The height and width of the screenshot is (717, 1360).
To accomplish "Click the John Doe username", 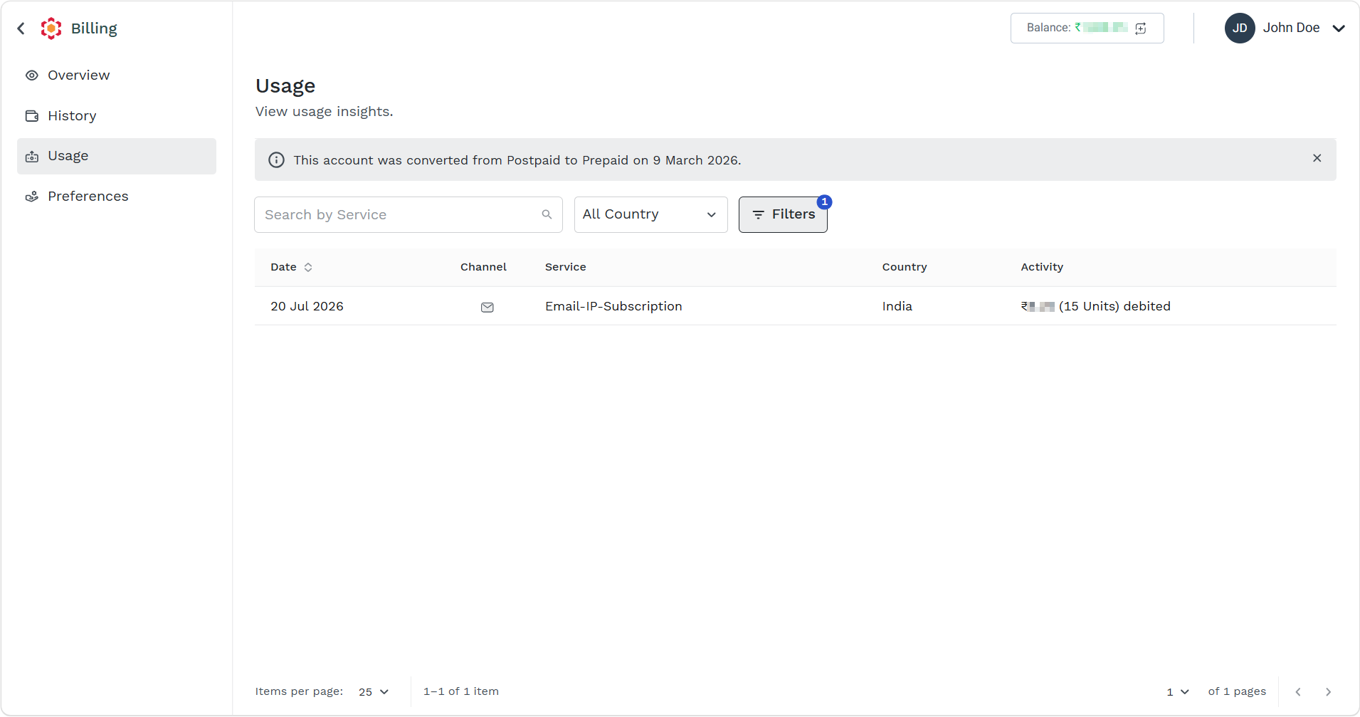I will [1291, 28].
